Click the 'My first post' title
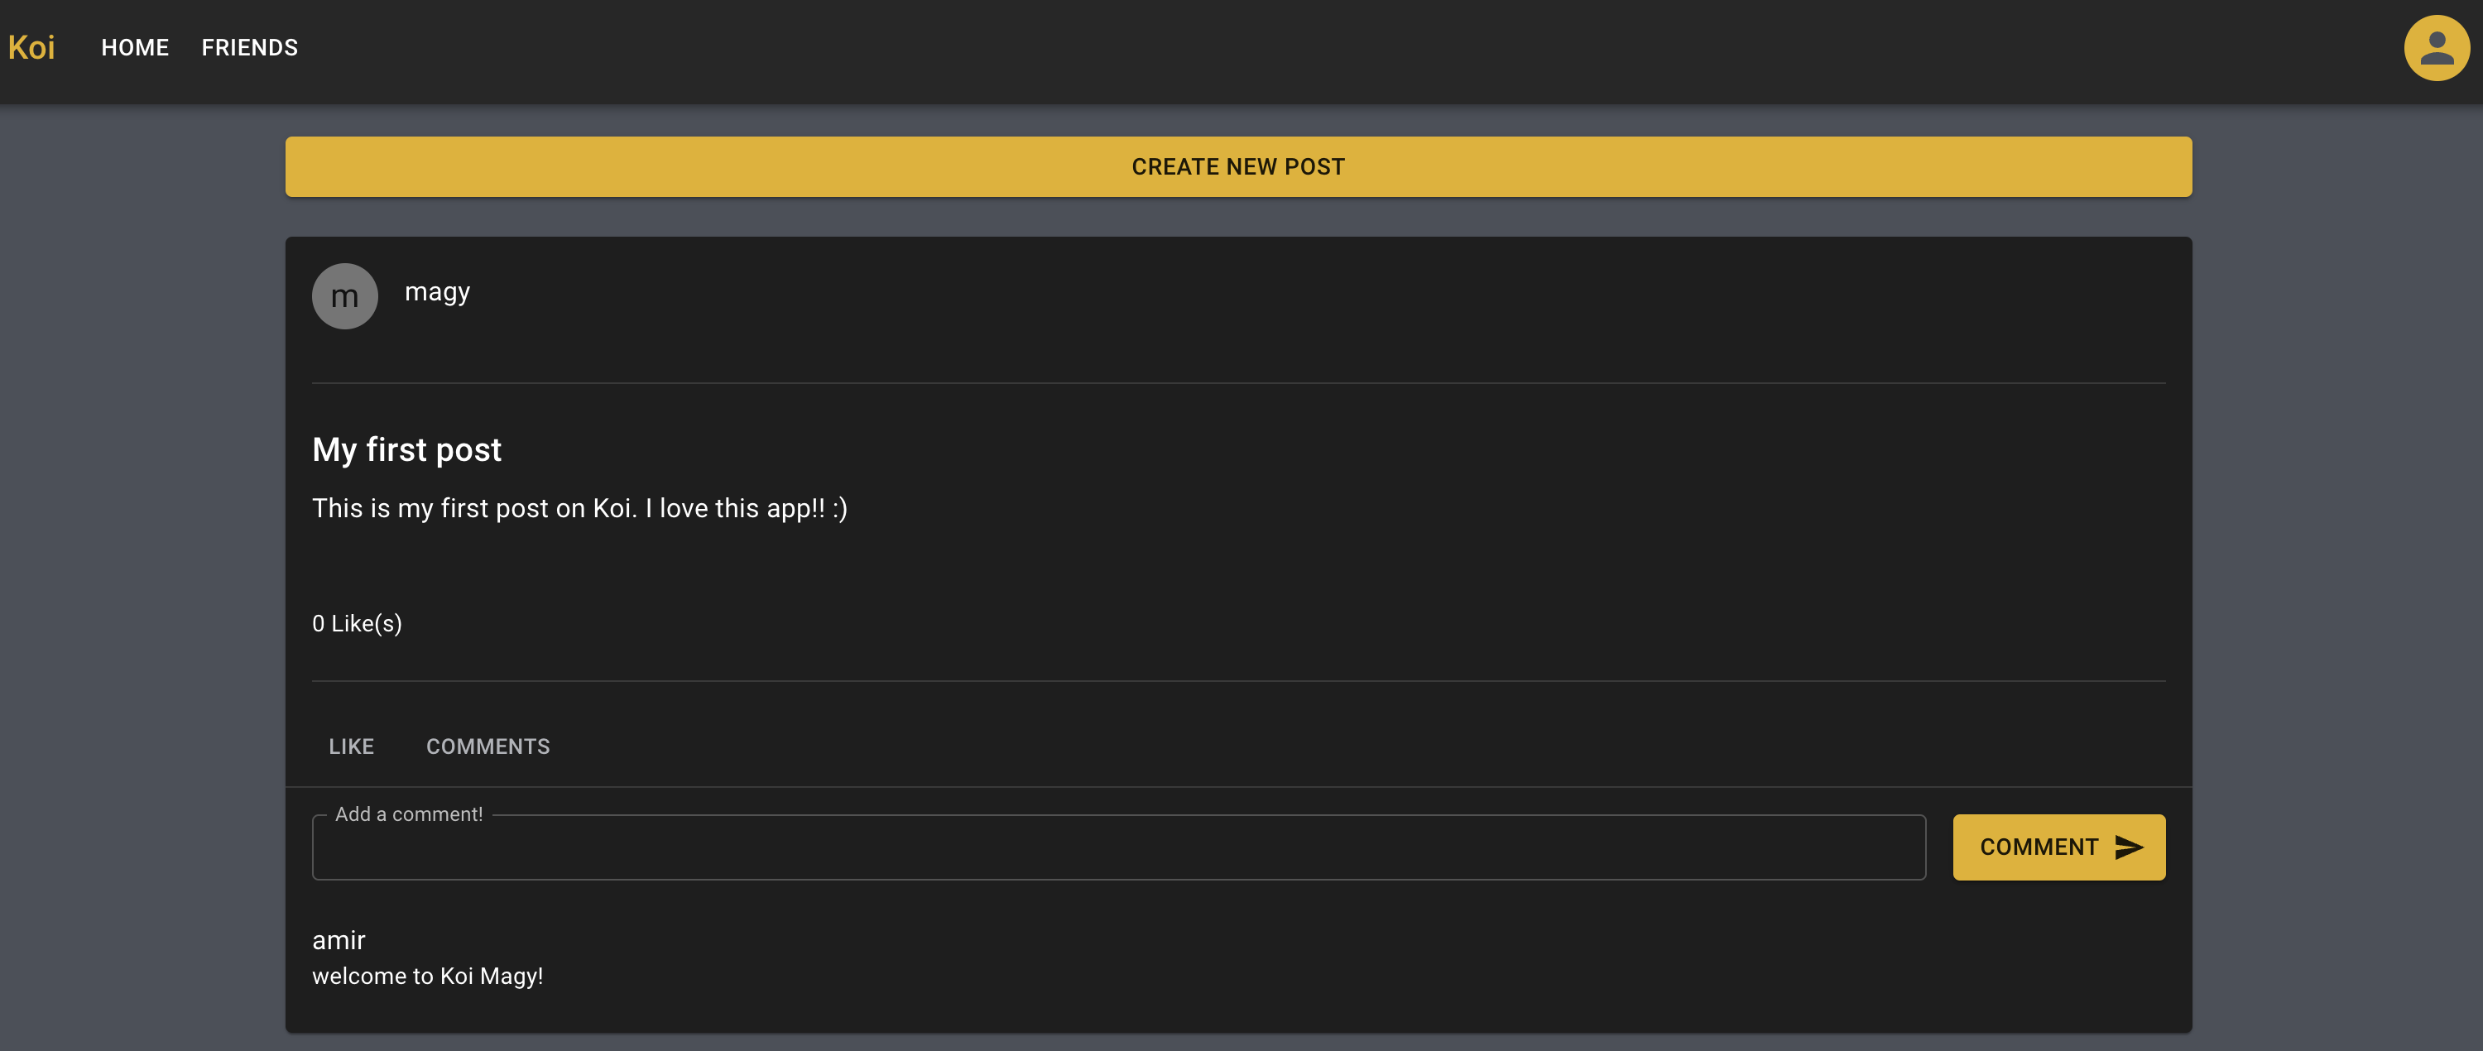This screenshot has height=1051, width=2483. [x=406, y=450]
